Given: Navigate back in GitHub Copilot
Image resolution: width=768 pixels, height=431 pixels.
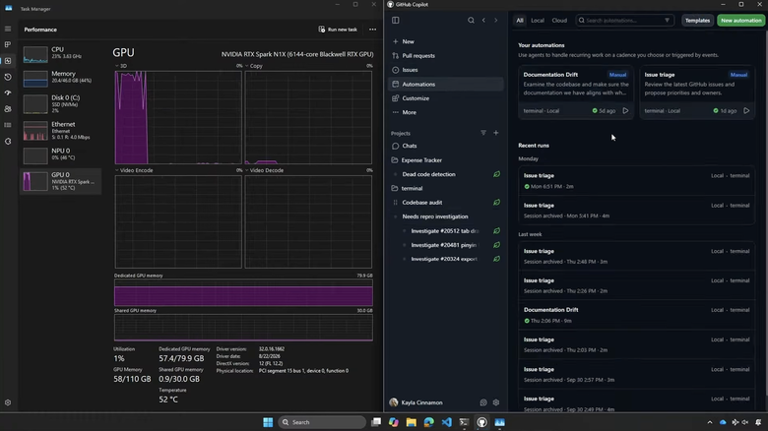Looking at the screenshot, I should click(483, 20).
